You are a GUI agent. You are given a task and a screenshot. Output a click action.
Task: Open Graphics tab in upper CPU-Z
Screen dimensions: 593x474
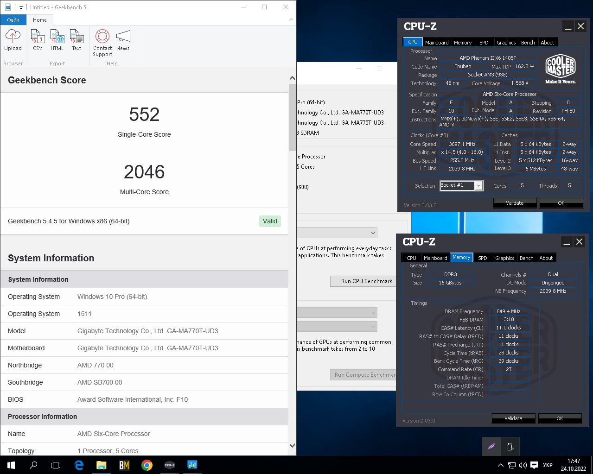point(506,42)
